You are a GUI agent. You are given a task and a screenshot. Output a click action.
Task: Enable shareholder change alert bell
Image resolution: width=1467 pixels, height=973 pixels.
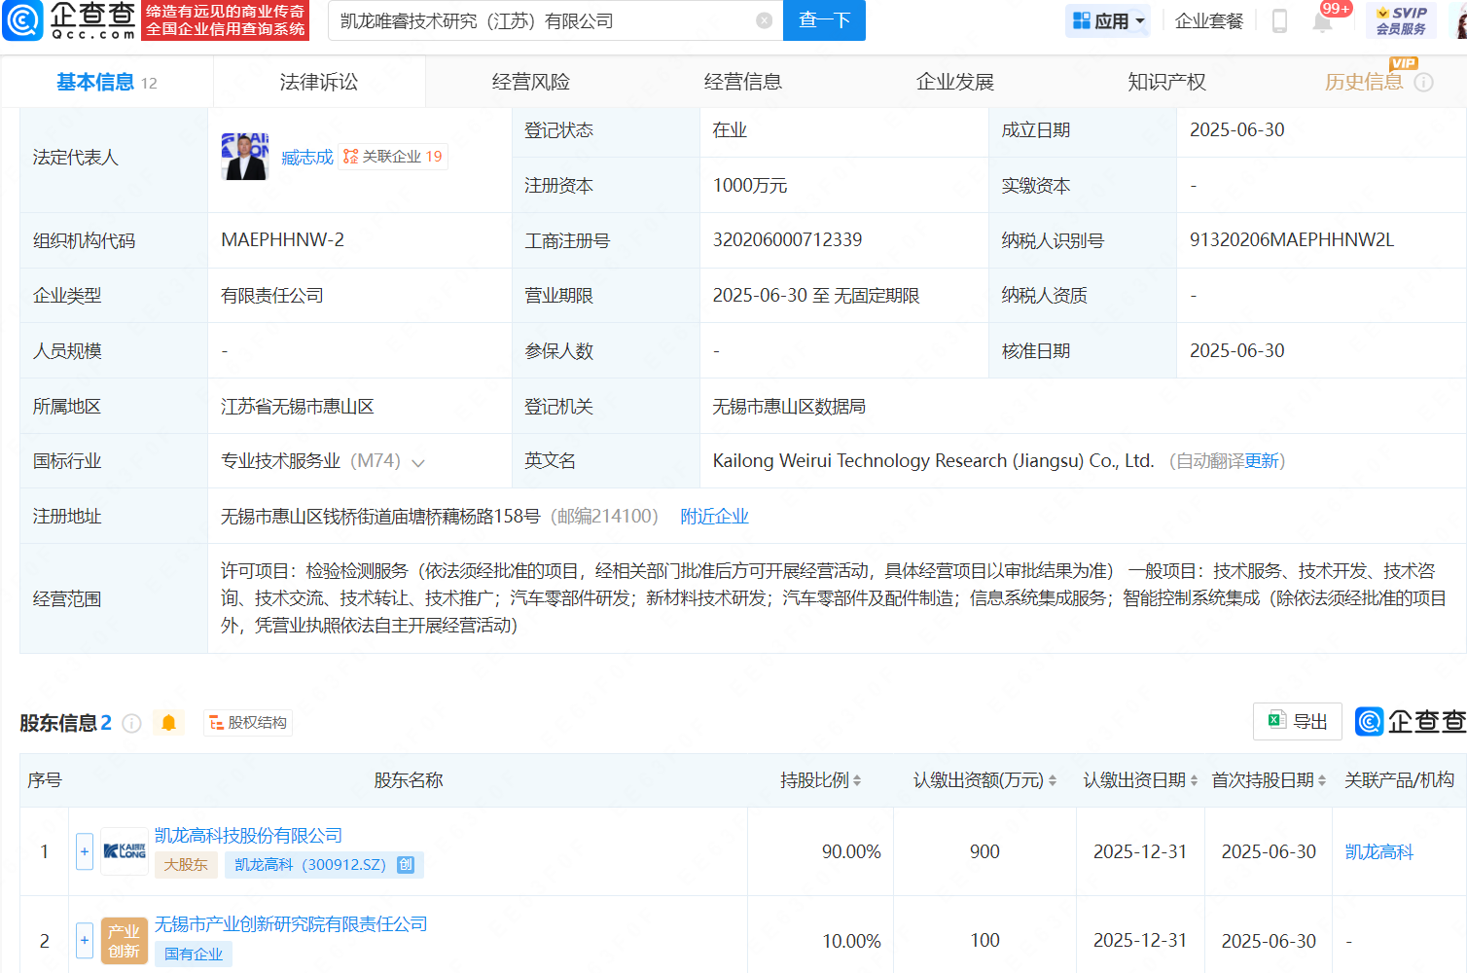coord(168,723)
